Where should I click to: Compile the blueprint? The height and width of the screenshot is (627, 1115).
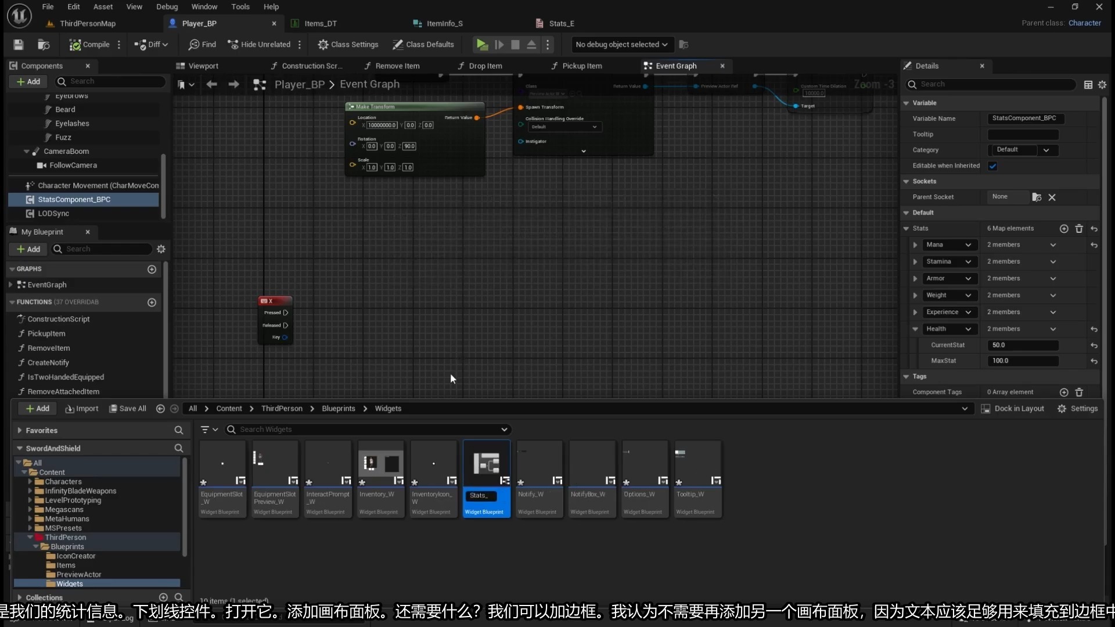[x=90, y=44]
